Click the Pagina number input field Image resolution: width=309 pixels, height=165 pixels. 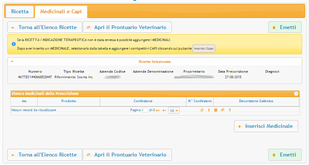[145, 110]
